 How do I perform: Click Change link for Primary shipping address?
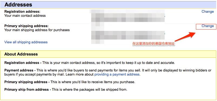(208, 26)
